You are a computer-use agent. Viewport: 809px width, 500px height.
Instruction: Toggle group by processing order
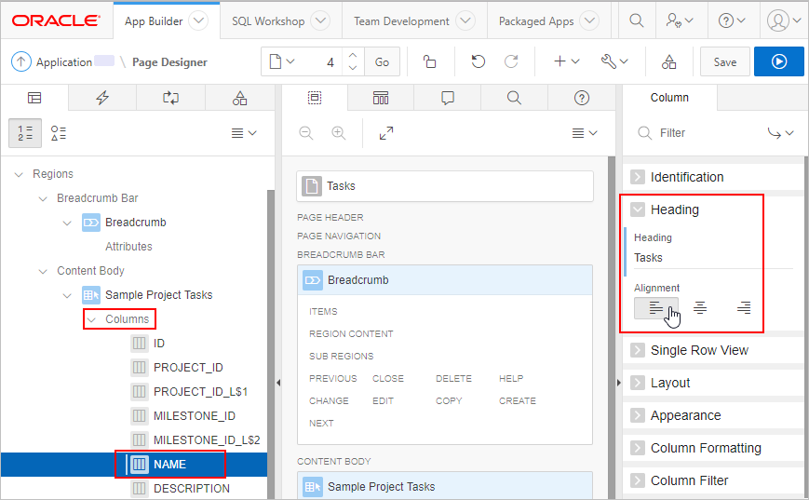coord(25,133)
